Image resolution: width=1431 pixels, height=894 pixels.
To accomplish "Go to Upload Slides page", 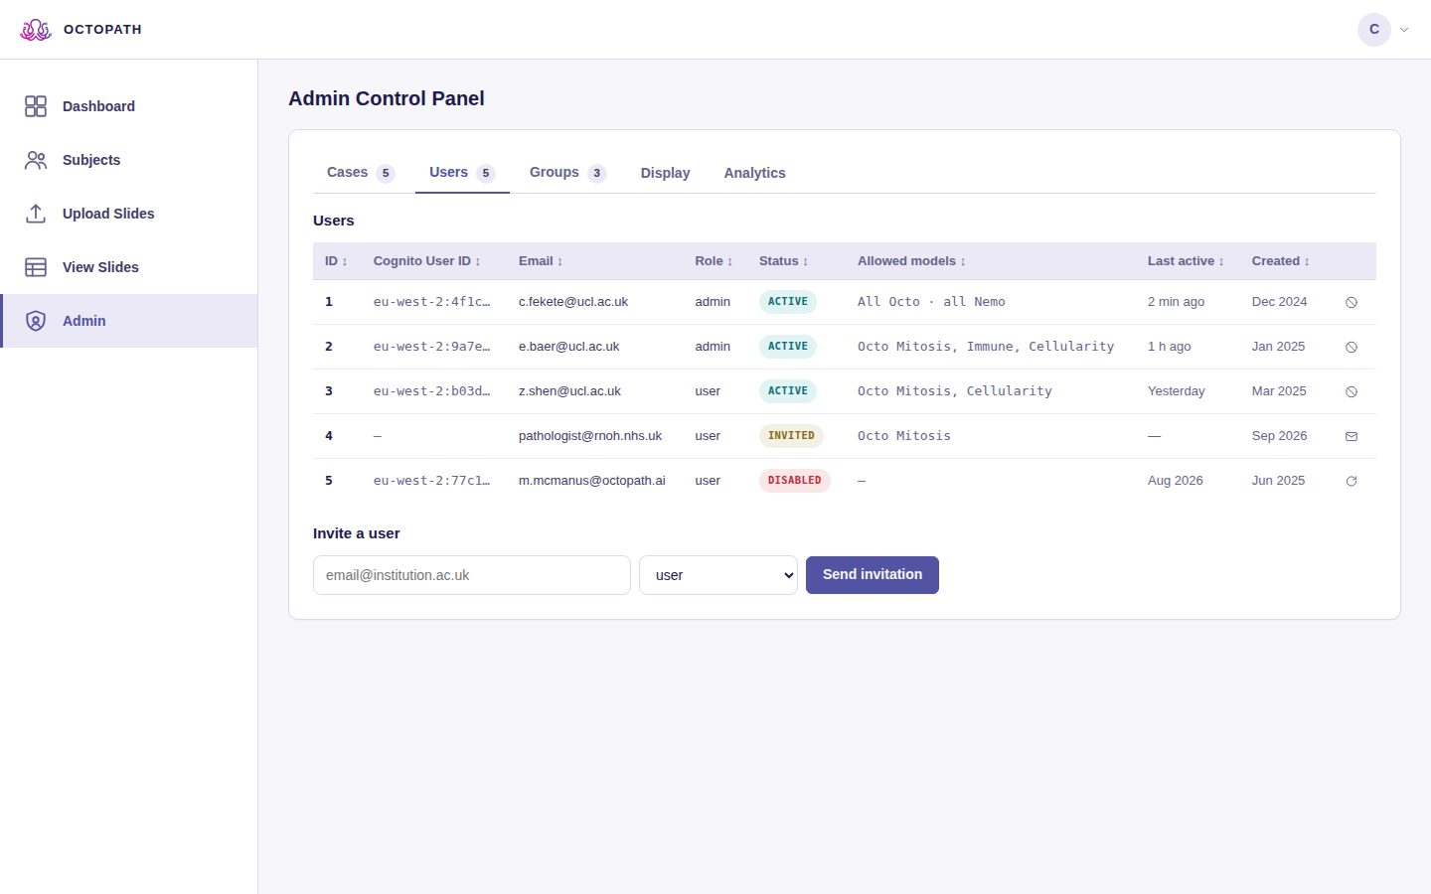I will click(129, 214).
